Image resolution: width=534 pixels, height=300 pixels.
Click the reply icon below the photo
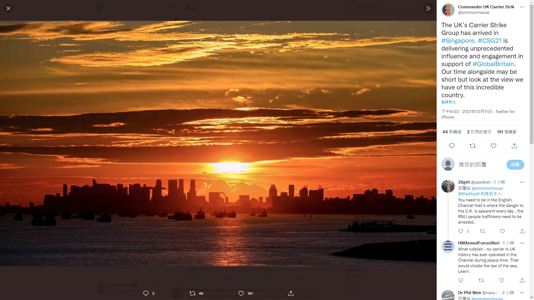146,293
